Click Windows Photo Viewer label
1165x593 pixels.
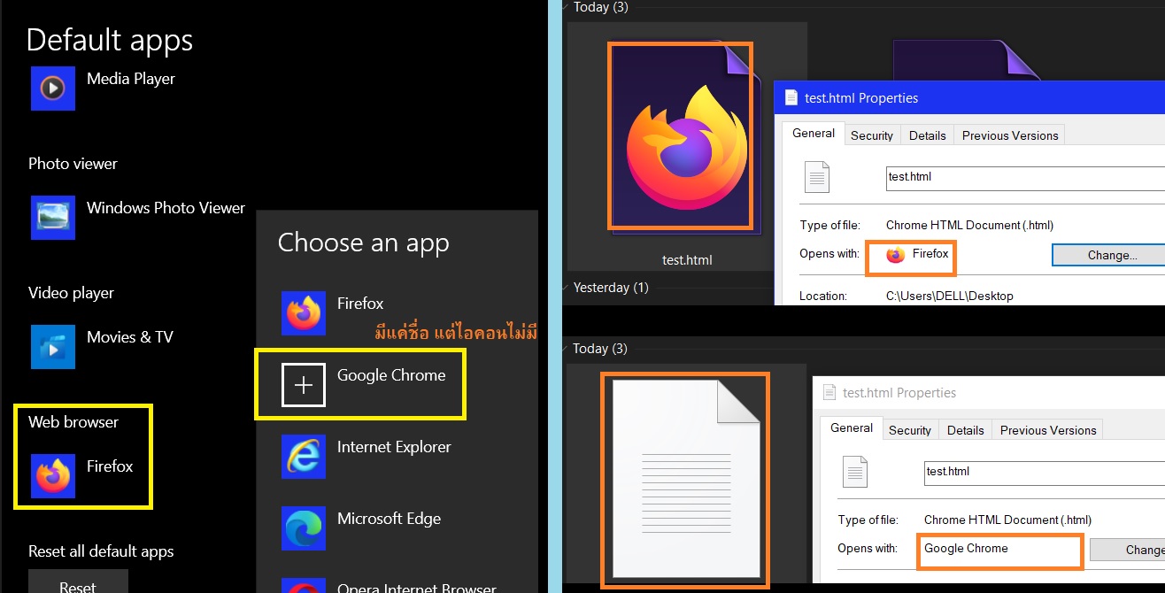tap(166, 208)
